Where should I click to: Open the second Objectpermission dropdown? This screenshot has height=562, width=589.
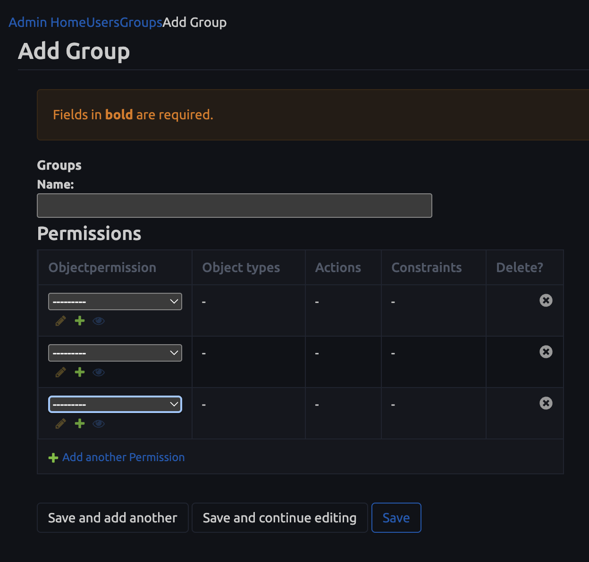click(115, 352)
